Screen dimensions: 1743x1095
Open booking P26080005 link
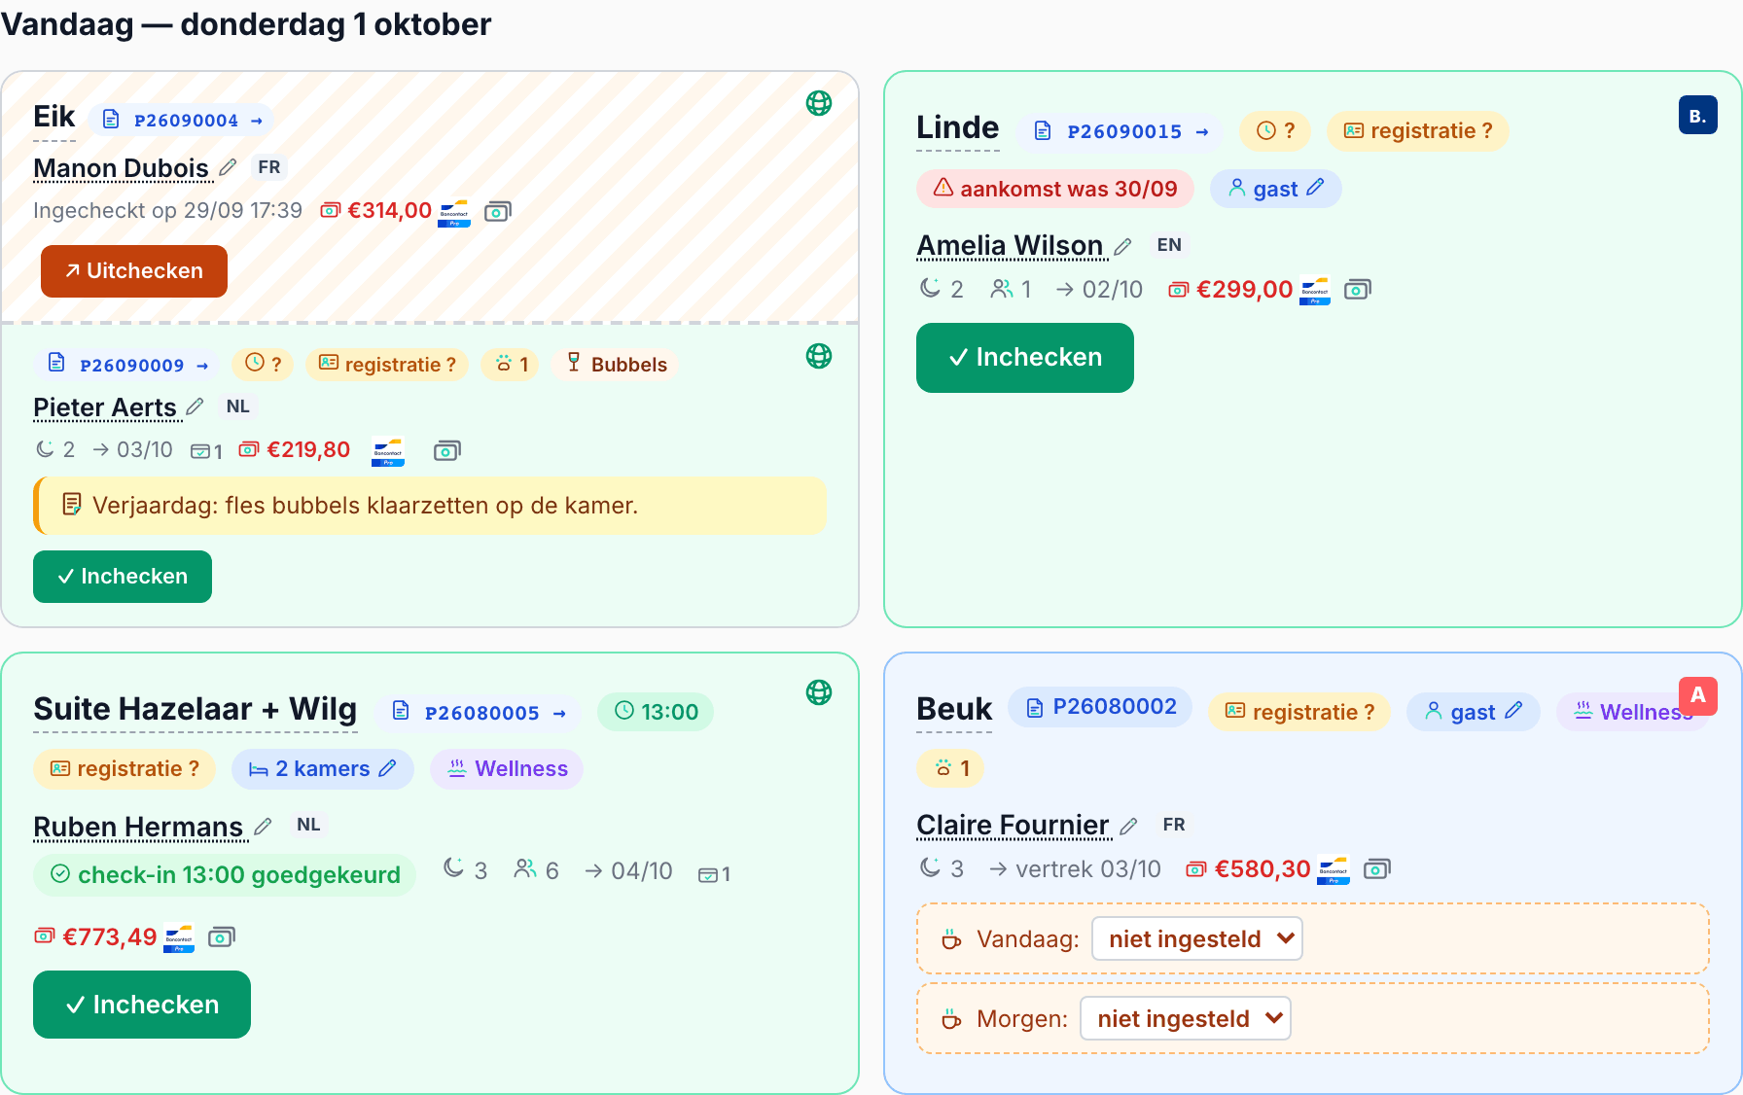click(x=480, y=712)
